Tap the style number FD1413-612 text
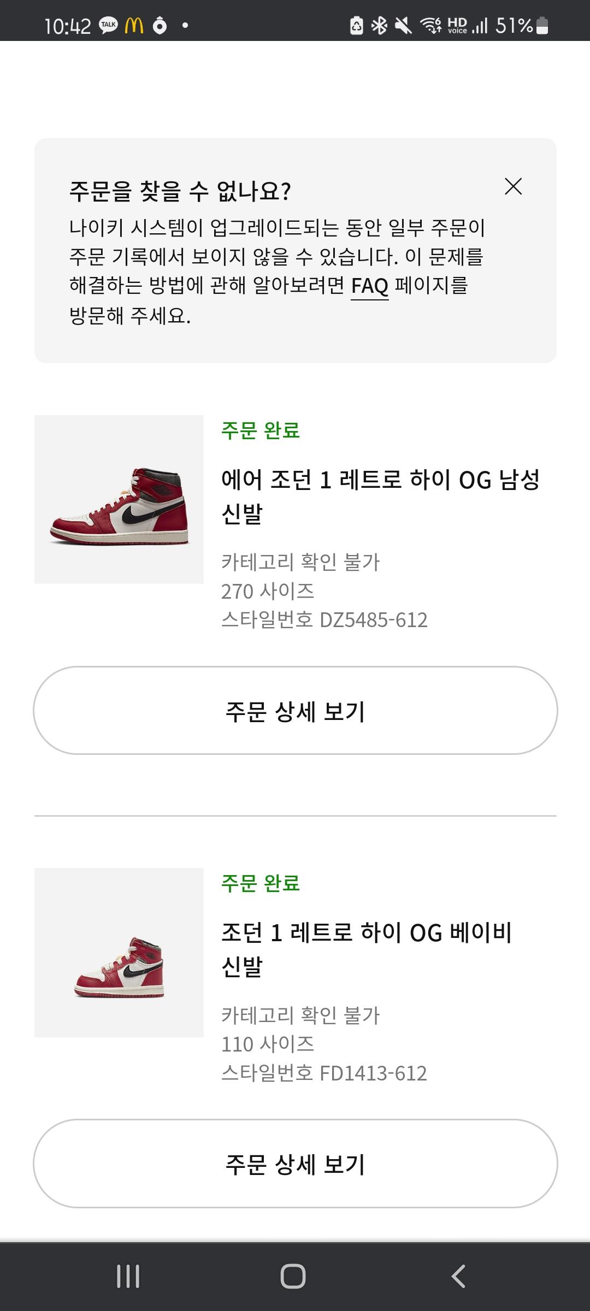Screen dimensions: 590x1311 click(324, 1073)
